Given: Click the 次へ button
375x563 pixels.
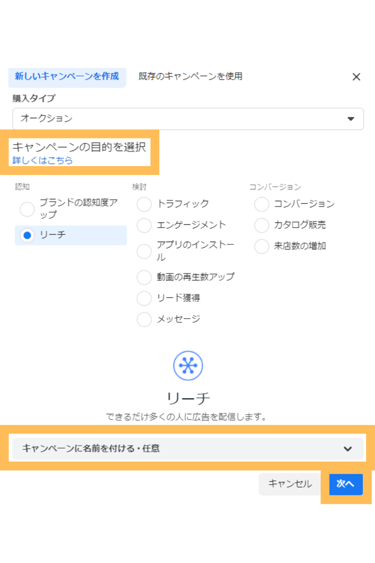Looking at the screenshot, I should [346, 484].
